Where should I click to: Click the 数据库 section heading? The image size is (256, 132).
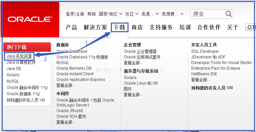(x=63, y=45)
